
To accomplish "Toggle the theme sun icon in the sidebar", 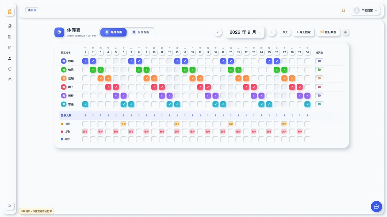I will (x=10, y=206).
